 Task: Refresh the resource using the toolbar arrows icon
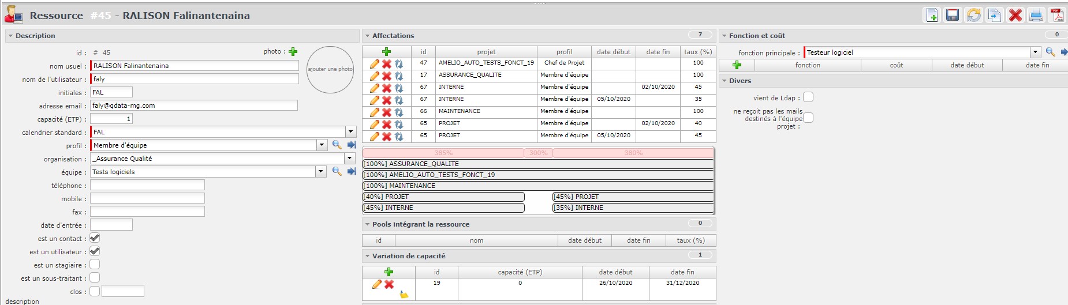973,16
